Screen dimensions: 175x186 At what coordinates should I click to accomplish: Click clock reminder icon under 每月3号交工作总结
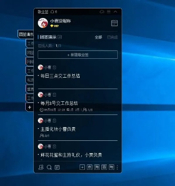pyautogui.click(x=42, y=110)
